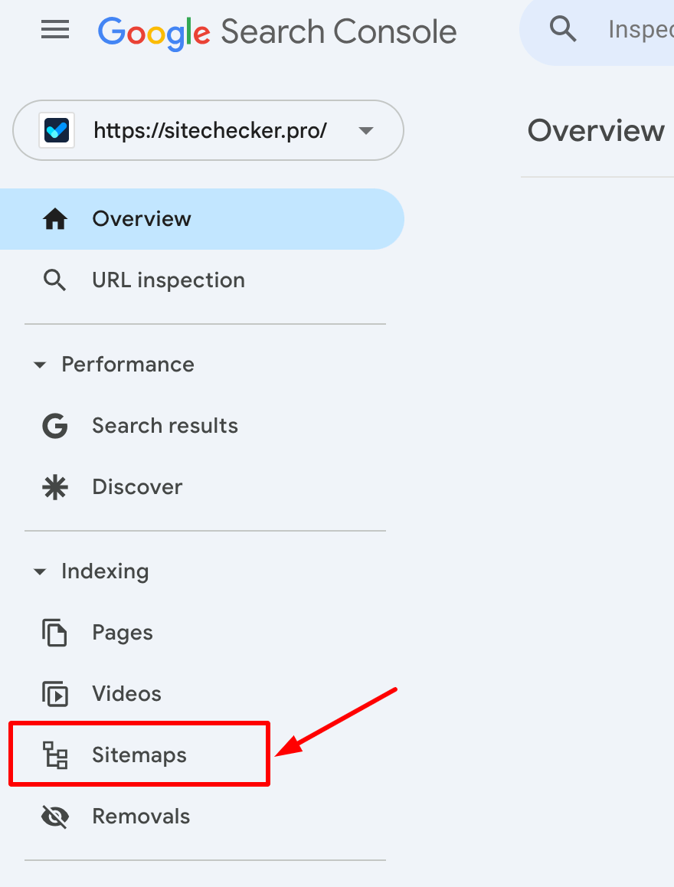Viewport: 674px width, 887px height.
Task: Select the asterisk icon beside Discover
Action: 54,487
